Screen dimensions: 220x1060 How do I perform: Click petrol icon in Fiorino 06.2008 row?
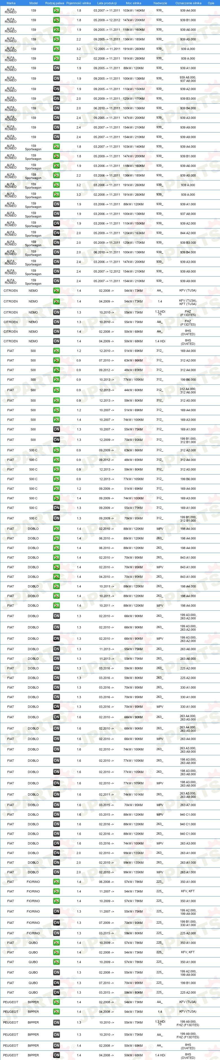tap(57, 882)
